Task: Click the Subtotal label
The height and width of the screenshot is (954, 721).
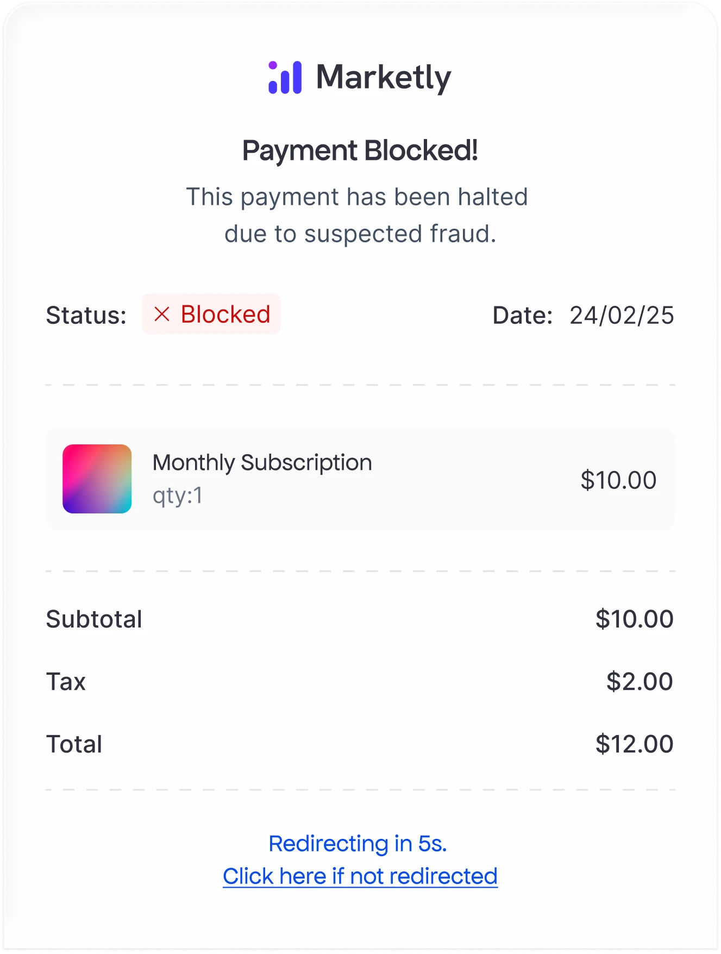Action: coord(94,619)
